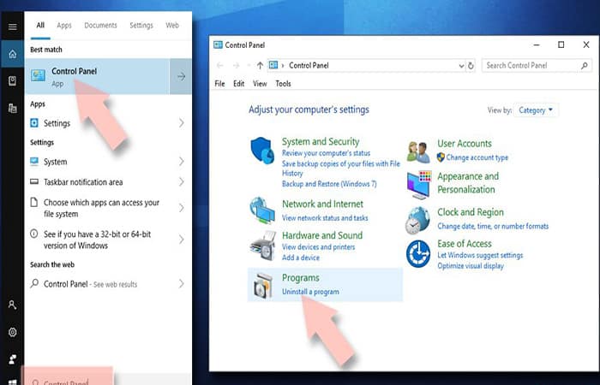
Task: Click the Forward arrow in Control Panel
Action: coord(236,65)
